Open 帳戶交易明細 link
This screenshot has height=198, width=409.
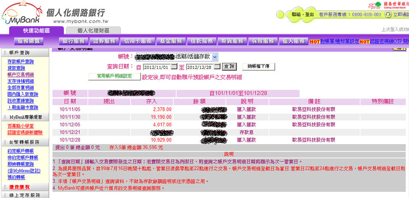pyautogui.click(x=21, y=74)
